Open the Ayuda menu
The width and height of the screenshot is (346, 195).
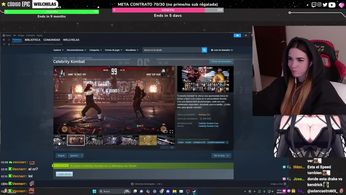(39, 35)
